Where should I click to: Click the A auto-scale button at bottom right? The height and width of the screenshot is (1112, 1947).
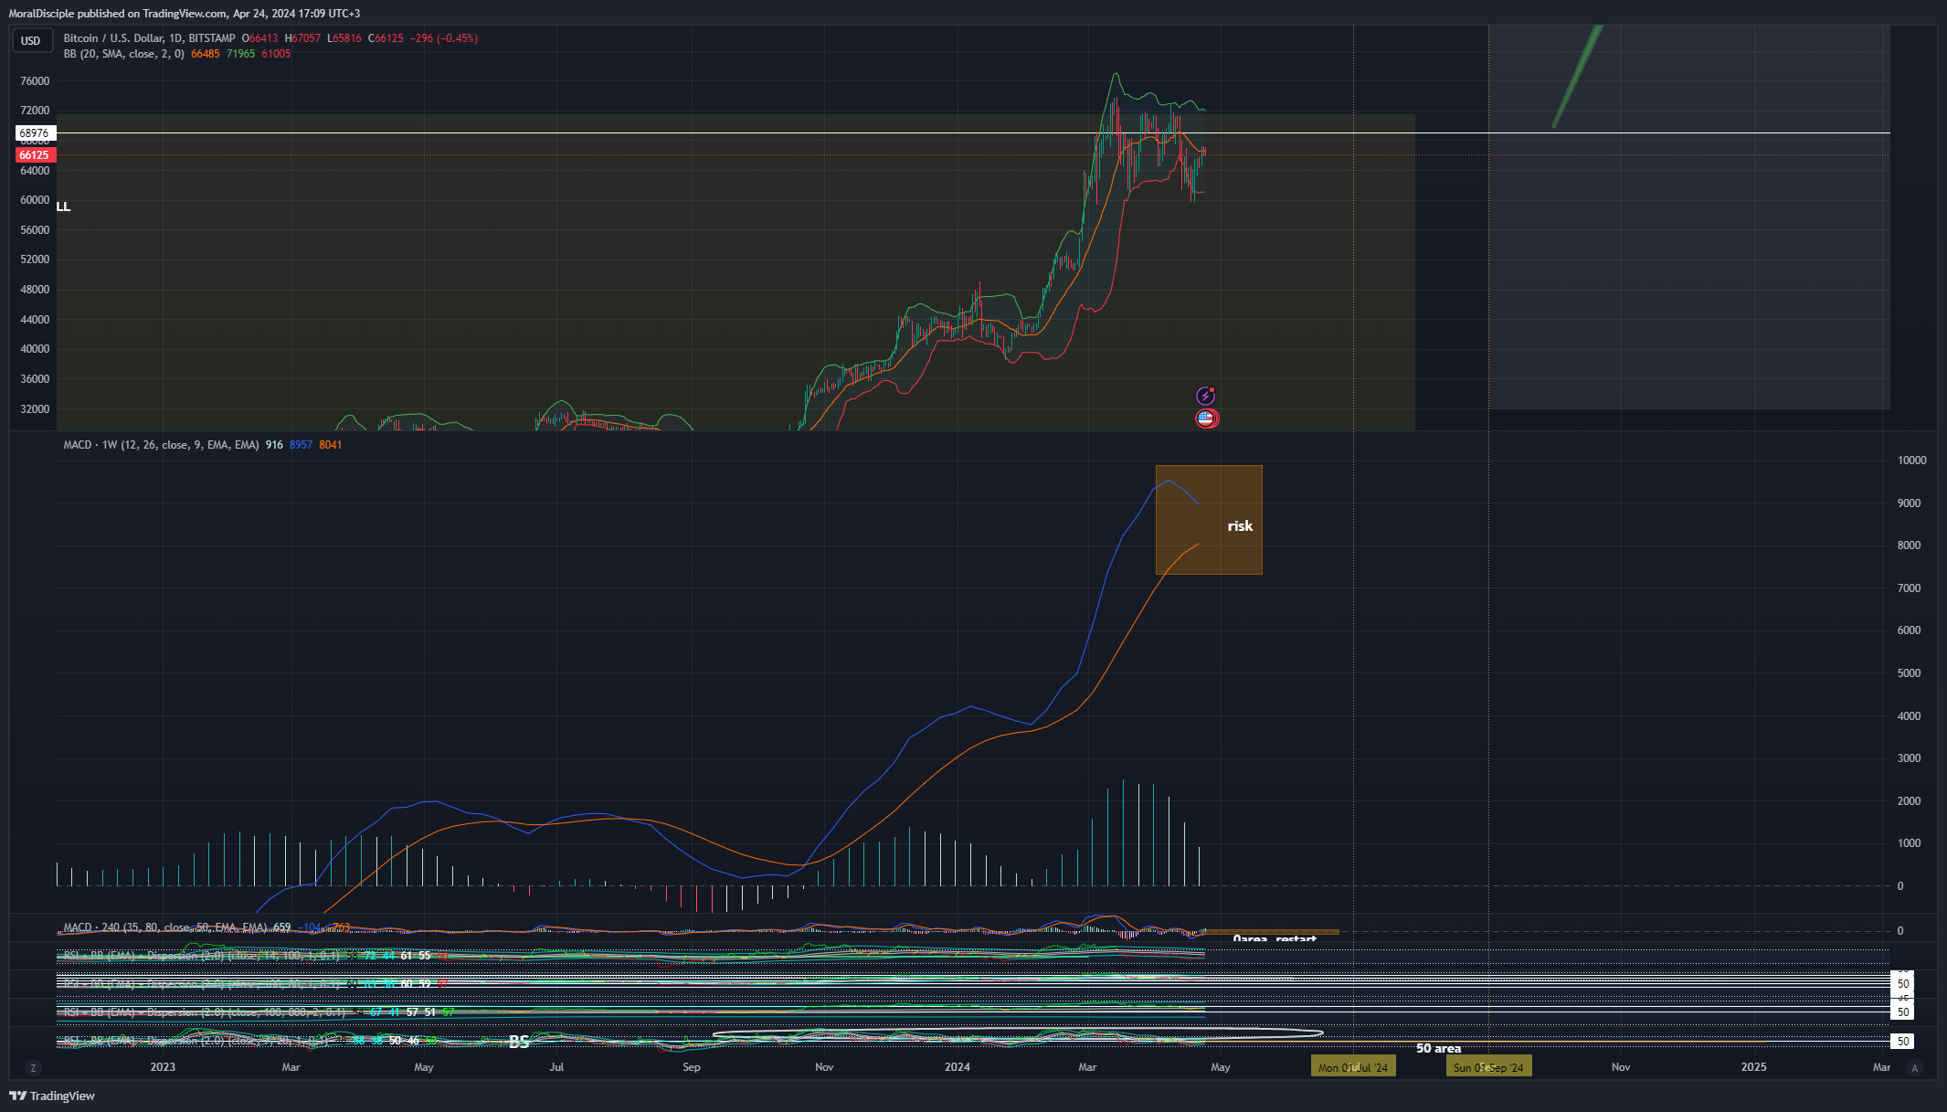pyautogui.click(x=1915, y=1067)
